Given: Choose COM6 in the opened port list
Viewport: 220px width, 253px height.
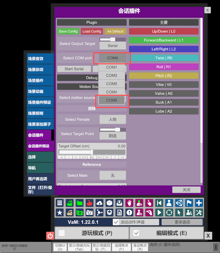Looking at the screenshot, I should coord(111,100).
